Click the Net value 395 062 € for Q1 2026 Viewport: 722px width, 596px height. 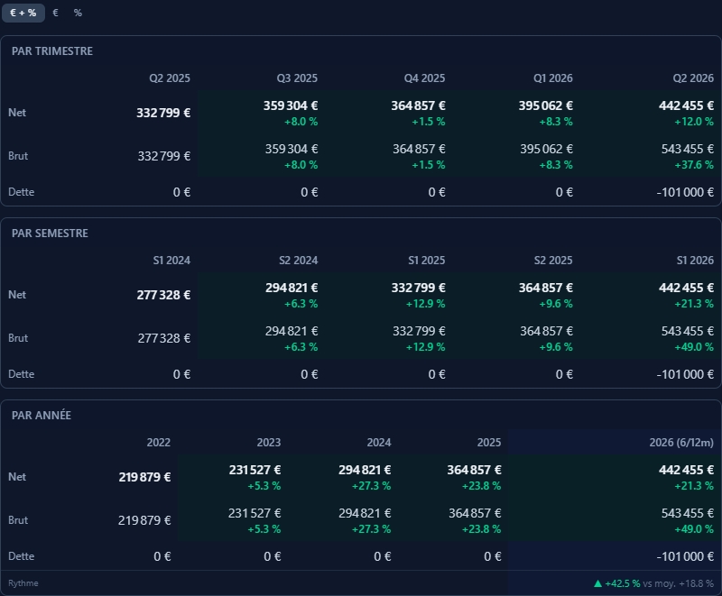(546, 105)
